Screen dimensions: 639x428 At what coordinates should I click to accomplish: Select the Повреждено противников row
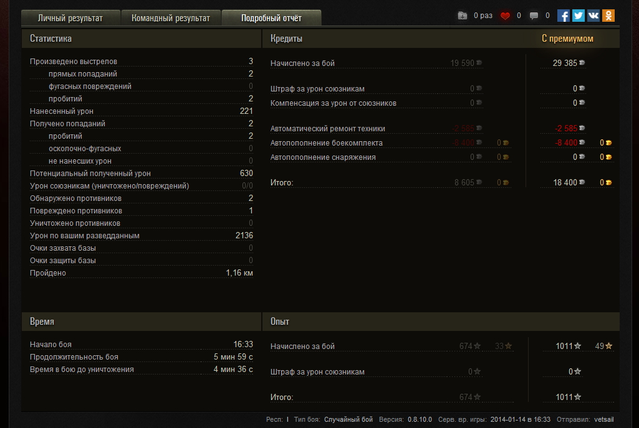pyautogui.click(x=142, y=211)
